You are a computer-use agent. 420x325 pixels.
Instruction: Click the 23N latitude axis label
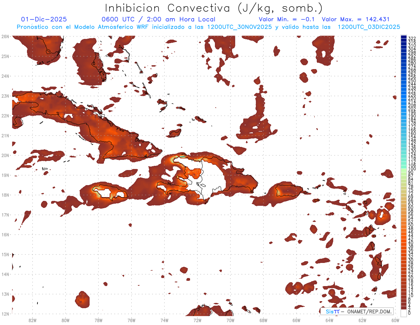click(x=5, y=96)
